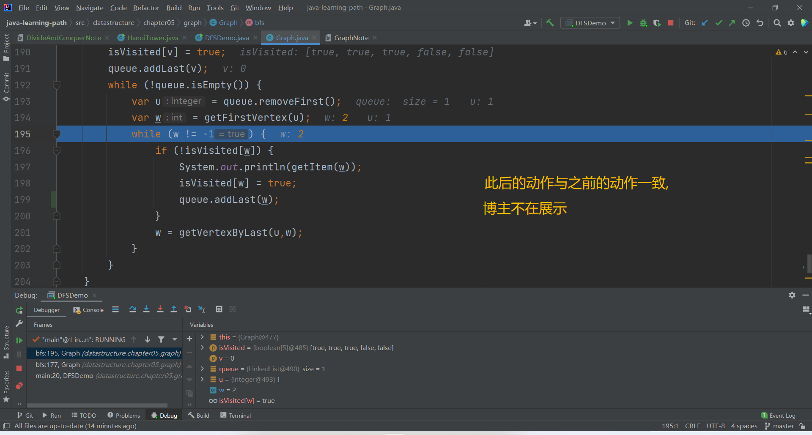Add new watch with plus icon

[x=189, y=339]
